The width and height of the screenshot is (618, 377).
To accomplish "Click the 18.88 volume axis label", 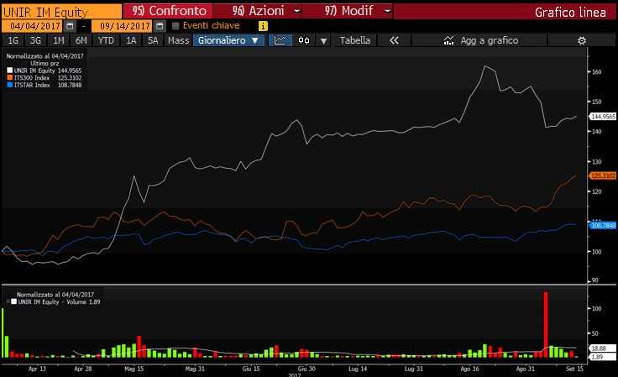I will pyautogui.click(x=603, y=348).
